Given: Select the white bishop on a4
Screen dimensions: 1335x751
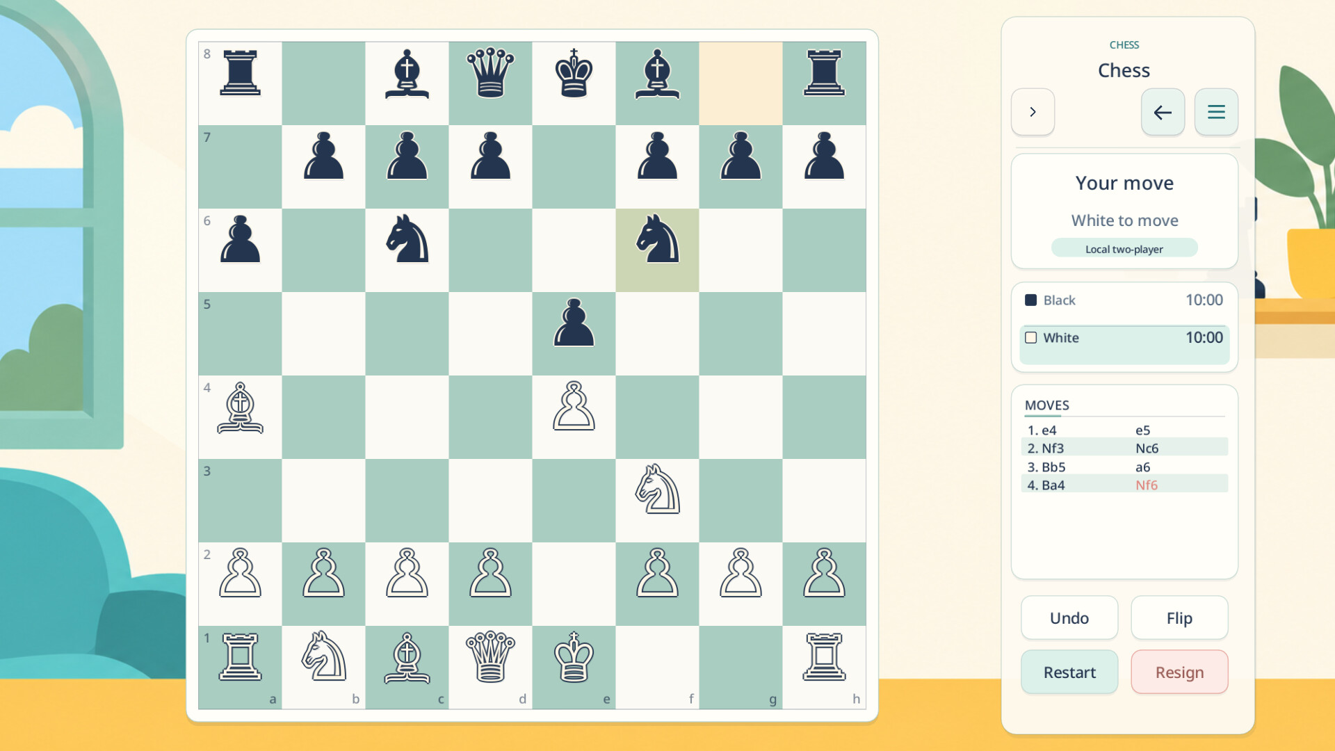Looking at the screenshot, I should point(240,407).
